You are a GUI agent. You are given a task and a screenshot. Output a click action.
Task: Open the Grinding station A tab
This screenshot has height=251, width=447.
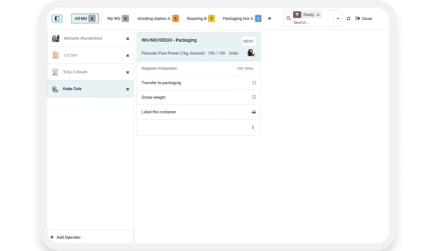(x=158, y=19)
